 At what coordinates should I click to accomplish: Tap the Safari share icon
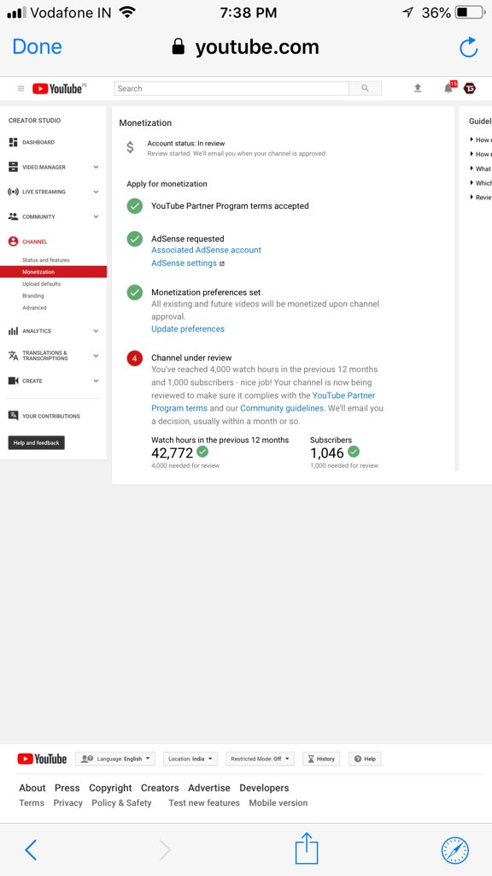(x=307, y=848)
